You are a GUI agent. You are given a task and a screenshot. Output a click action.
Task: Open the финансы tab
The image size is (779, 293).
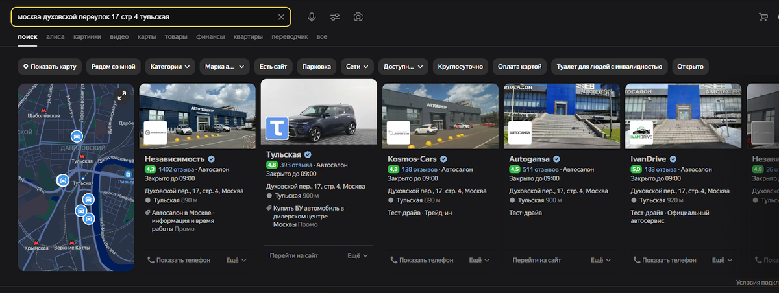(x=210, y=37)
